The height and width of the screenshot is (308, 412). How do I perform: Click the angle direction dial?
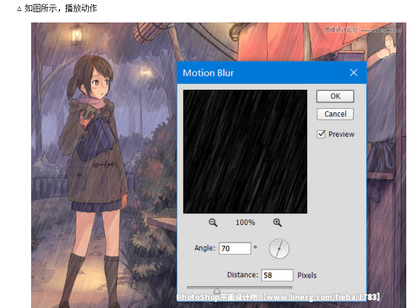tap(279, 249)
